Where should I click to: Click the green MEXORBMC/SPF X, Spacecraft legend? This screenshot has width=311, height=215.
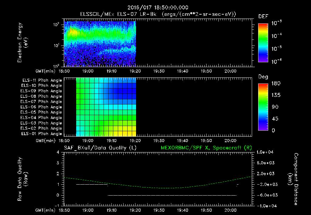(x=206, y=148)
